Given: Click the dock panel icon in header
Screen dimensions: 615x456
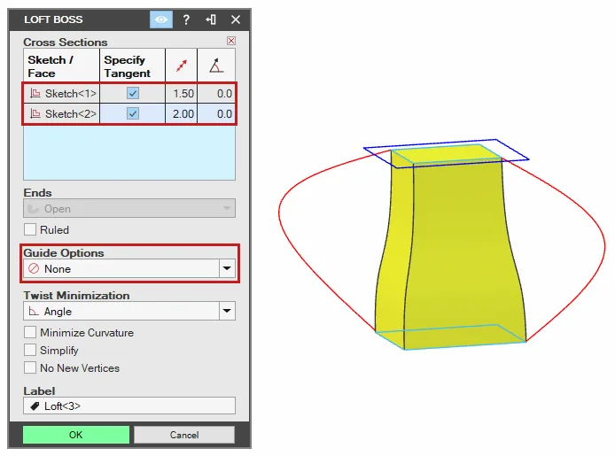Looking at the screenshot, I should (211, 19).
